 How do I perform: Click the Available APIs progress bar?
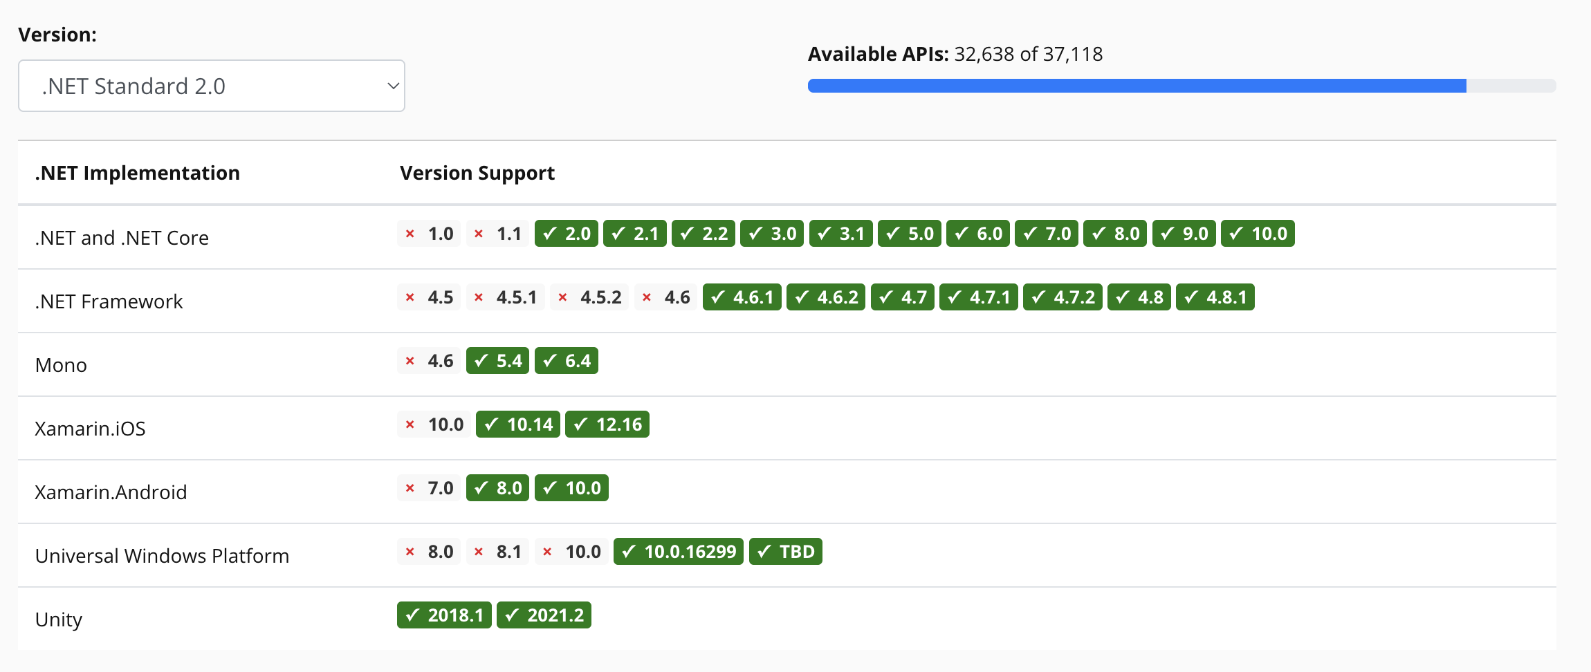[1181, 86]
